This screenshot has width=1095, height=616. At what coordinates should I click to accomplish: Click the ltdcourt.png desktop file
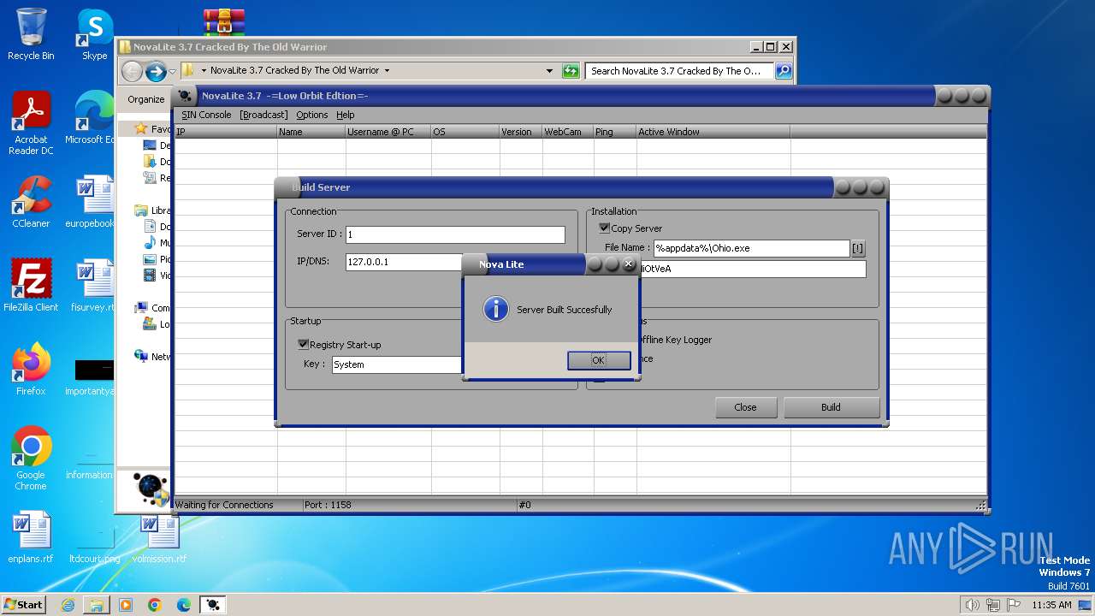(94, 537)
